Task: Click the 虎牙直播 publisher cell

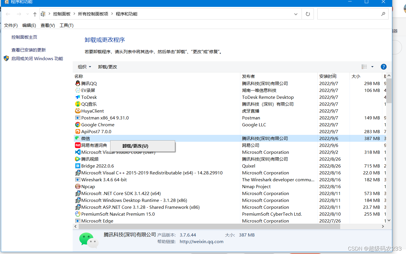Action: (x=251, y=111)
